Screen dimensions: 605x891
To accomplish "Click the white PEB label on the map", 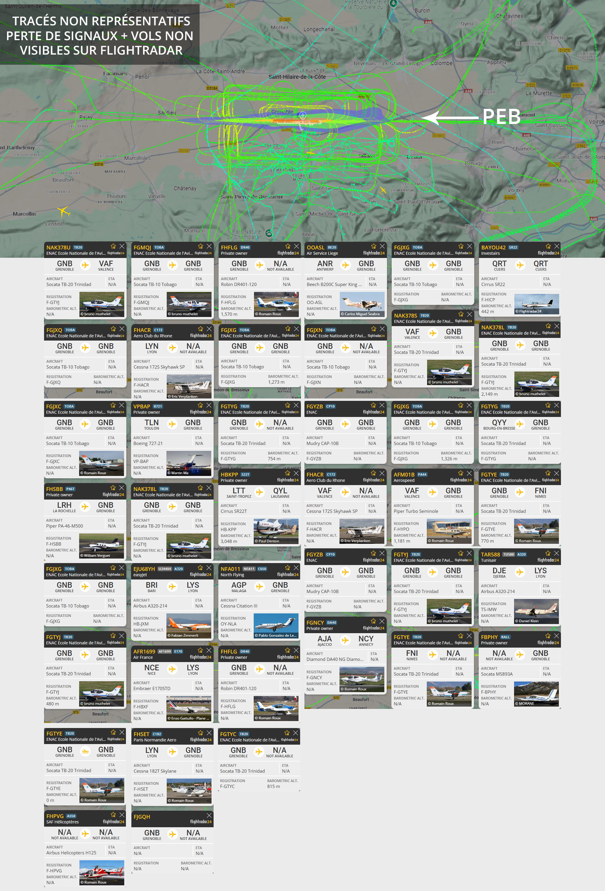I will [501, 117].
